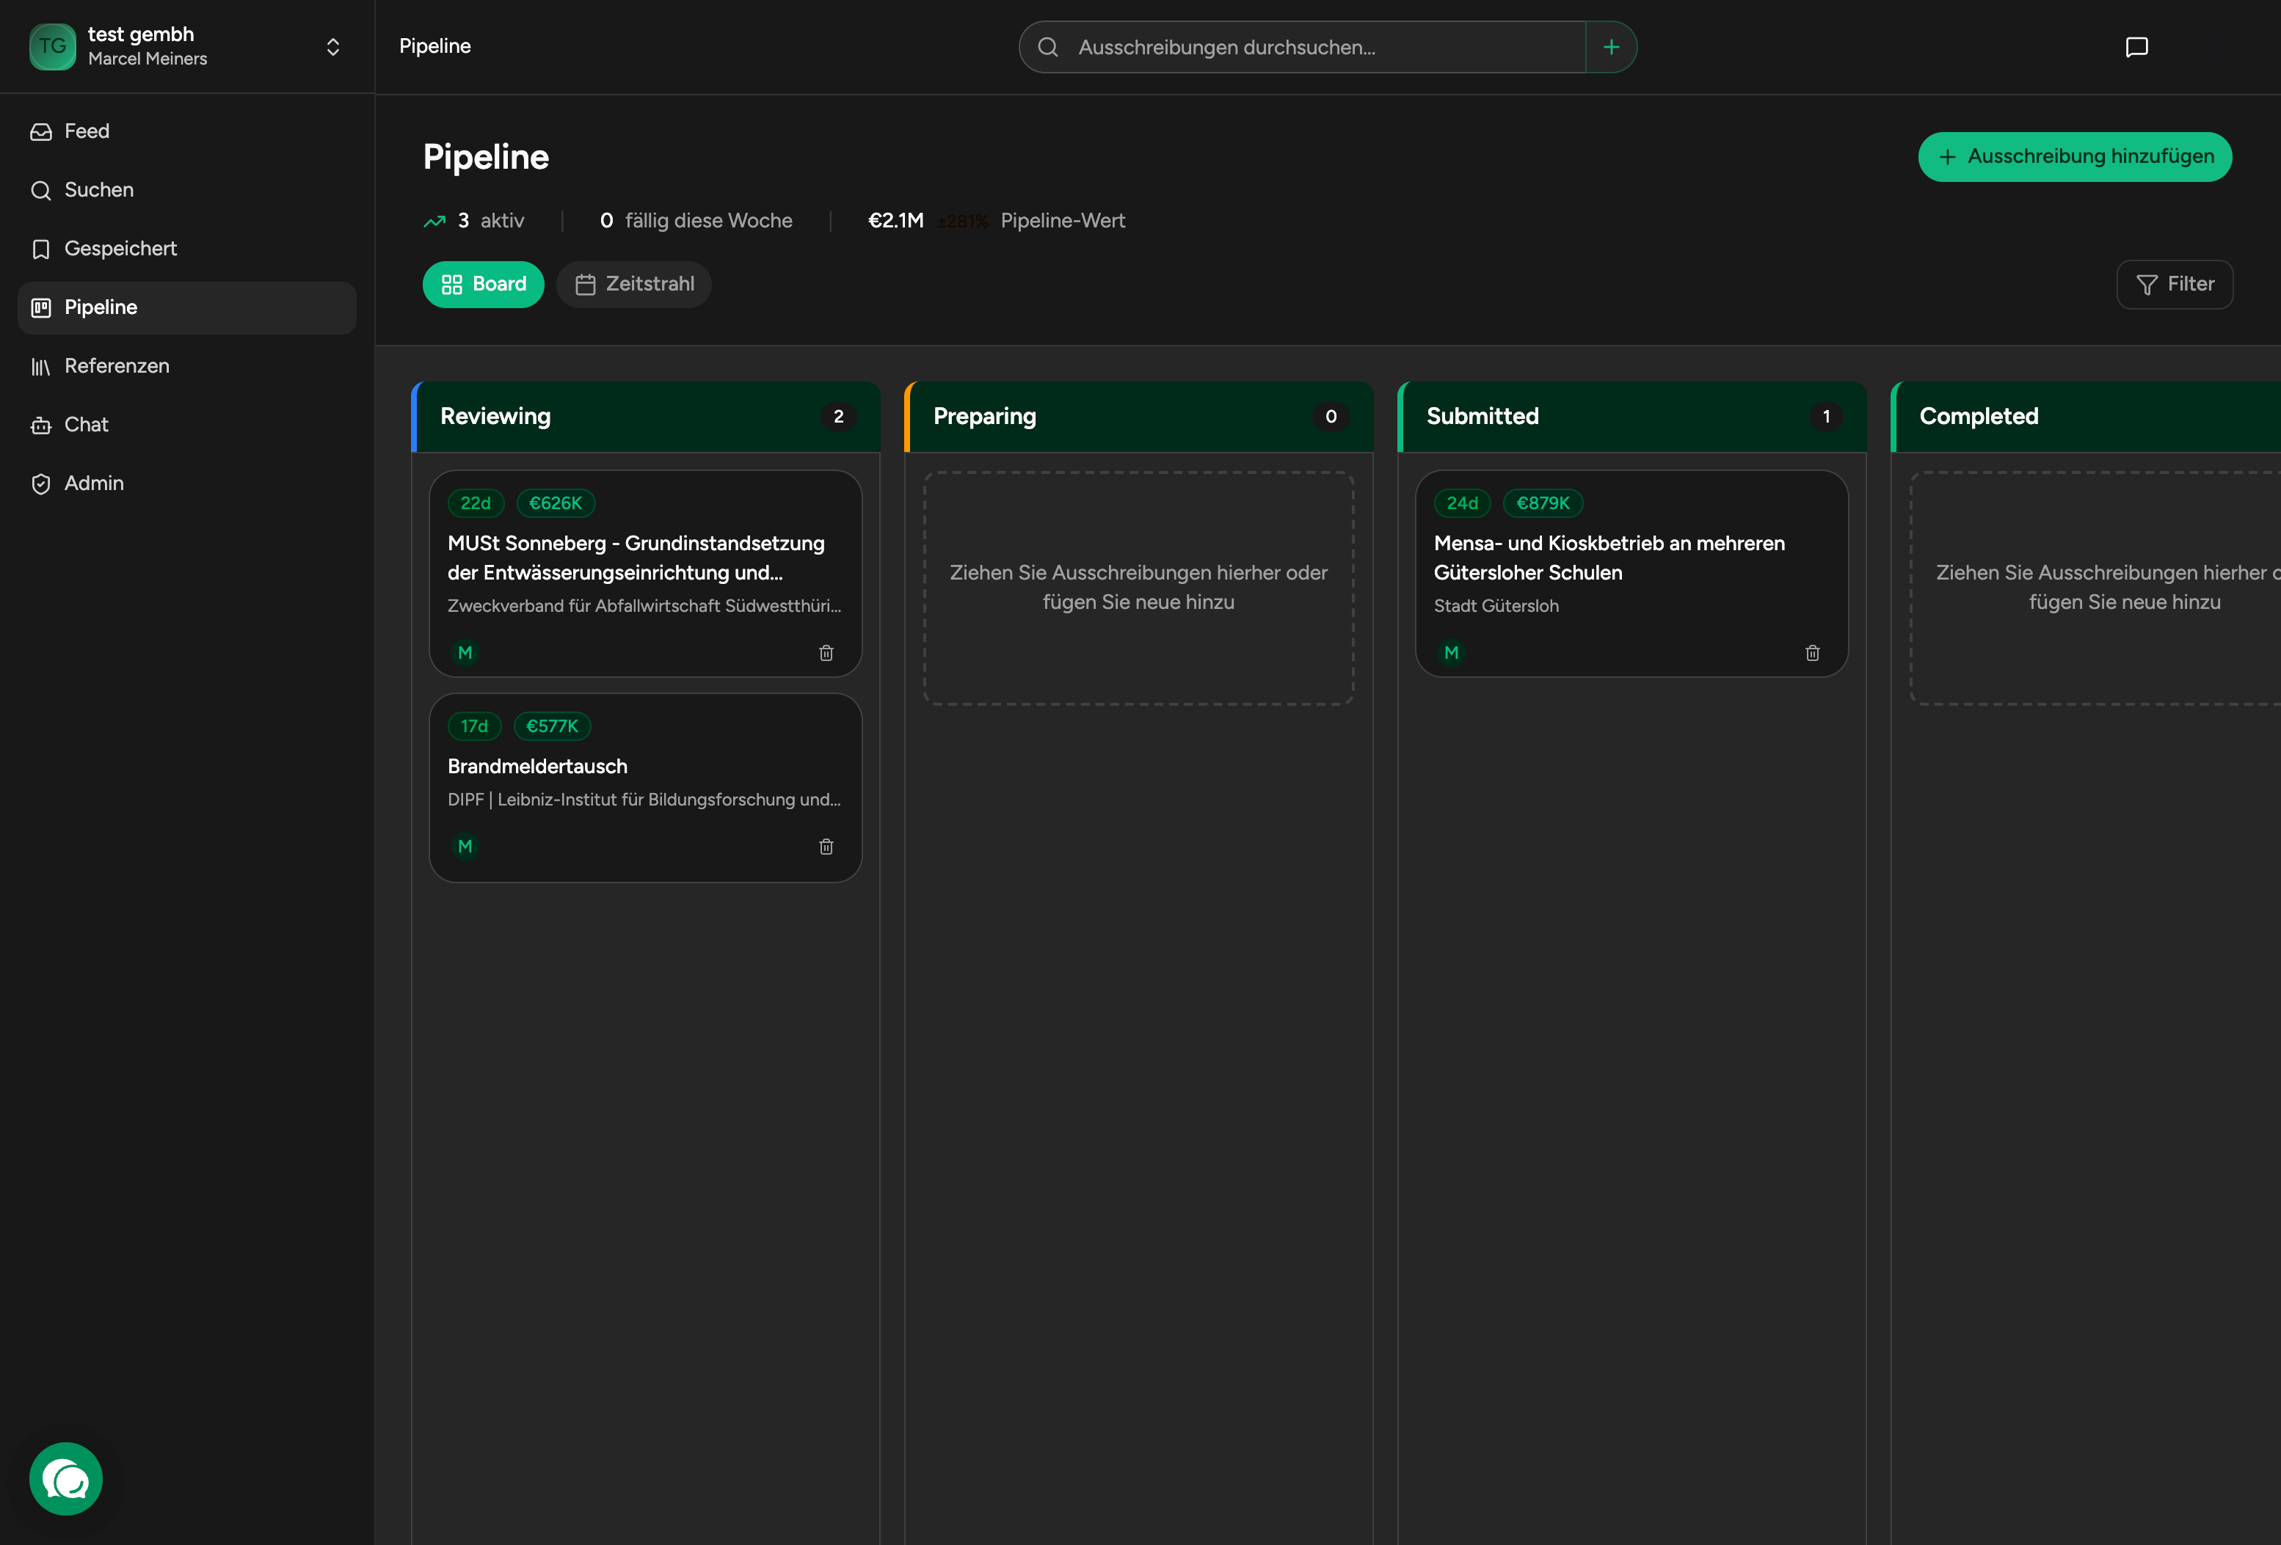Delete the Brandmeldertausch card via trash icon

[x=826, y=847]
